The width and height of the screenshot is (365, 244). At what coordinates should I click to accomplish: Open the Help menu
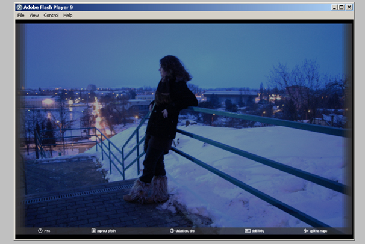(68, 15)
